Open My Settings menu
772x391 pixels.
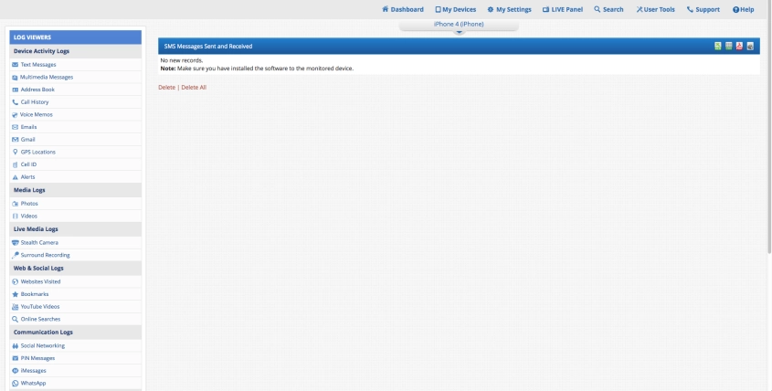pos(509,9)
